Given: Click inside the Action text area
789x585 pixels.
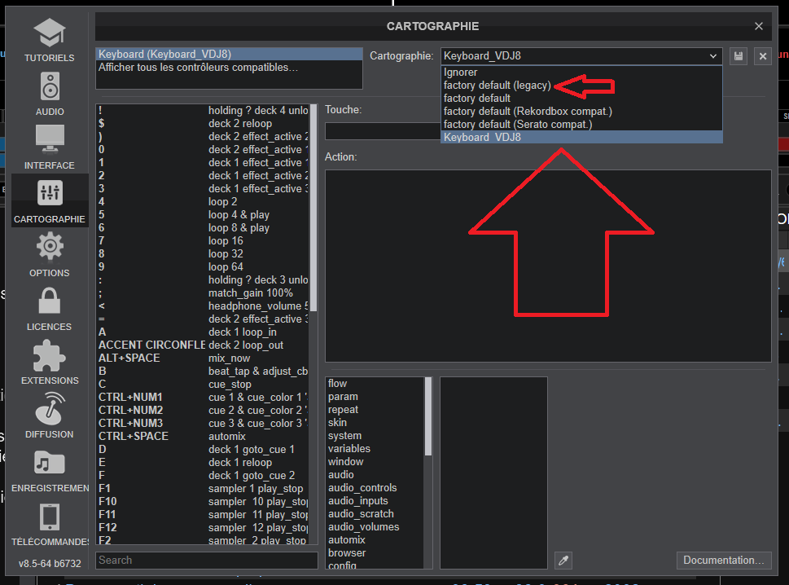Looking at the screenshot, I should pyautogui.click(x=548, y=266).
